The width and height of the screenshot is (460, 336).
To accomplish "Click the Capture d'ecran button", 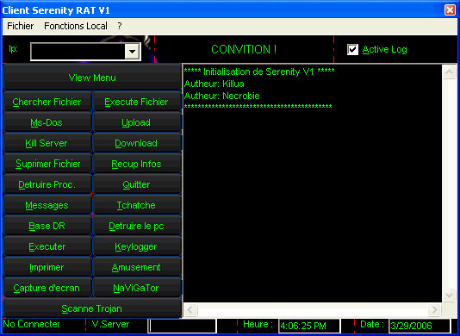I will pyautogui.click(x=47, y=288).
